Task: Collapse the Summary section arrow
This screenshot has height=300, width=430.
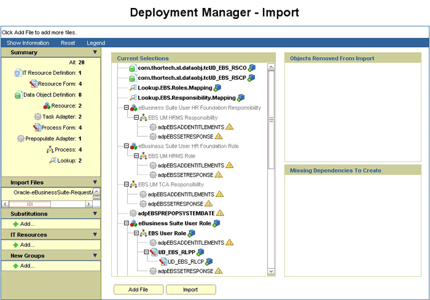Action: (95, 52)
